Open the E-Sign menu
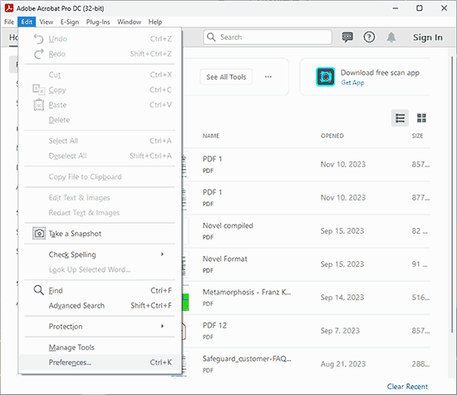 click(x=70, y=22)
